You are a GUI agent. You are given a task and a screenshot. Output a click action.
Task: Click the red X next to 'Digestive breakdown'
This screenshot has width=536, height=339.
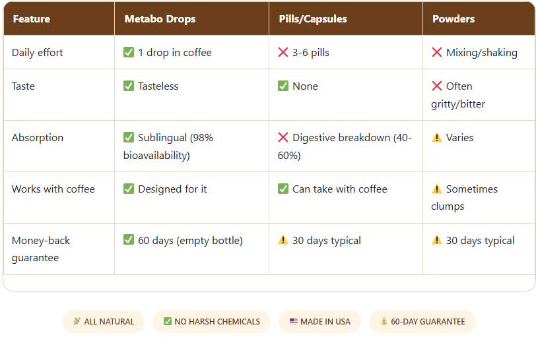pyautogui.click(x=283, y=137)
